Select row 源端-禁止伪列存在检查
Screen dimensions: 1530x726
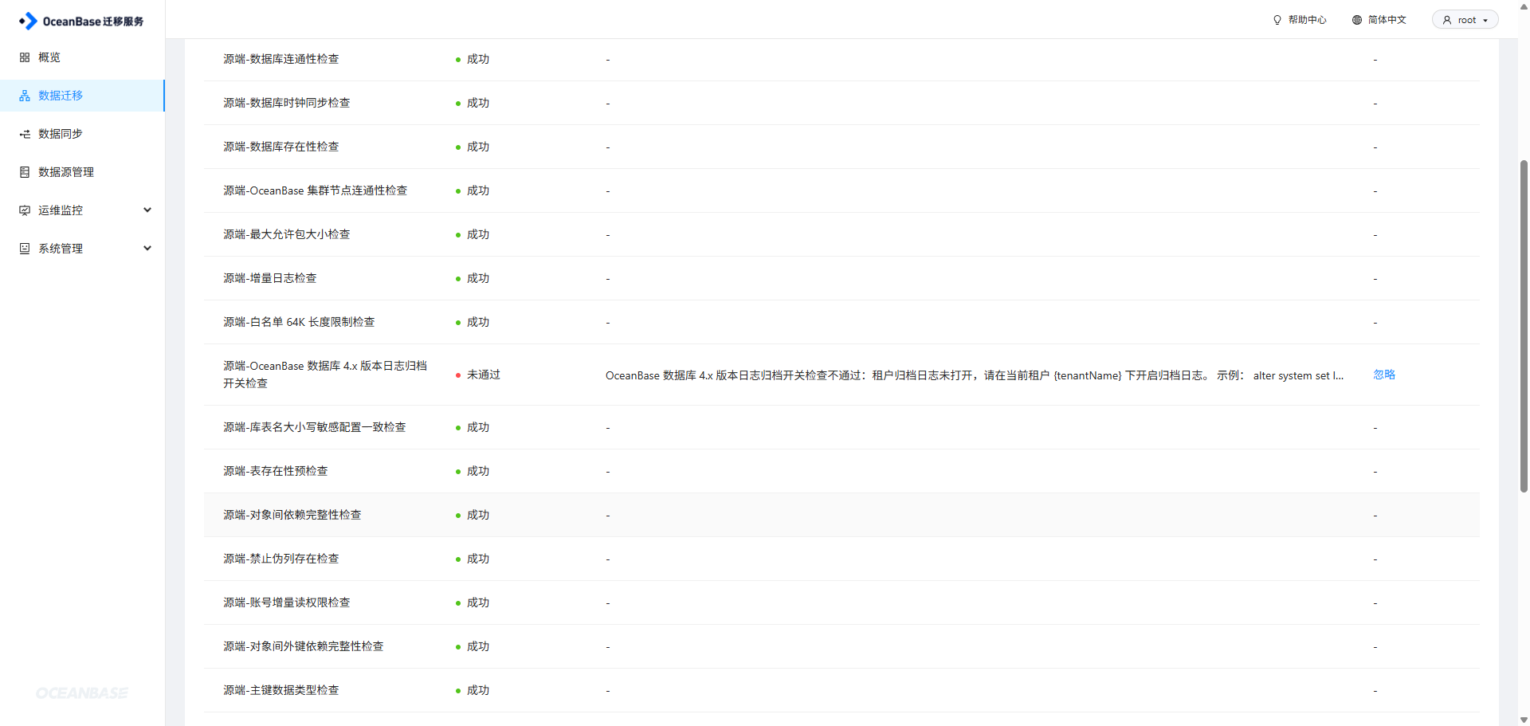841,559
